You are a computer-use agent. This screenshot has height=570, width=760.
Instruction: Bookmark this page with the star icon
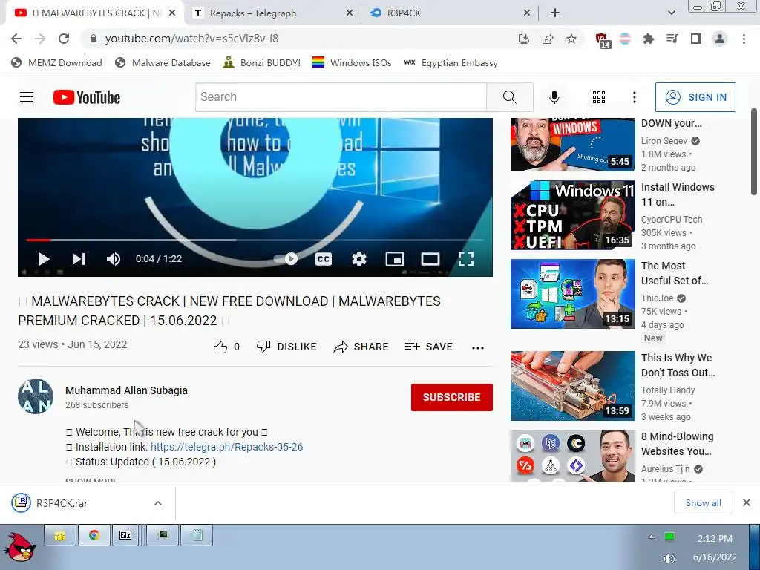click(571, 39)
